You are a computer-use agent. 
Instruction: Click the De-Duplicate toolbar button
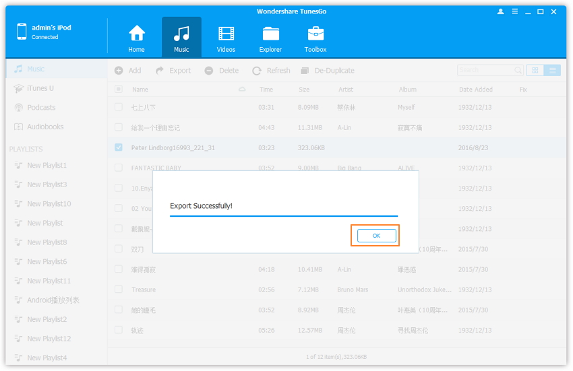tap(328, 71)
